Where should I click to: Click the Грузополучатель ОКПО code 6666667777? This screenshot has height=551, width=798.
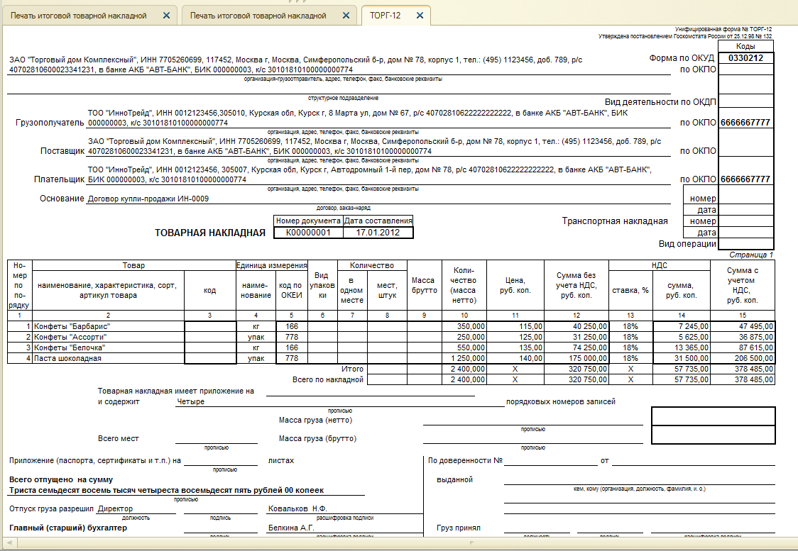tap(745, 123)
